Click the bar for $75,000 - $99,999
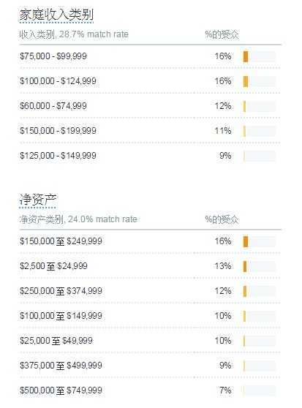The width and height of the screenshot is (302, 408). (x=260, y=56)
